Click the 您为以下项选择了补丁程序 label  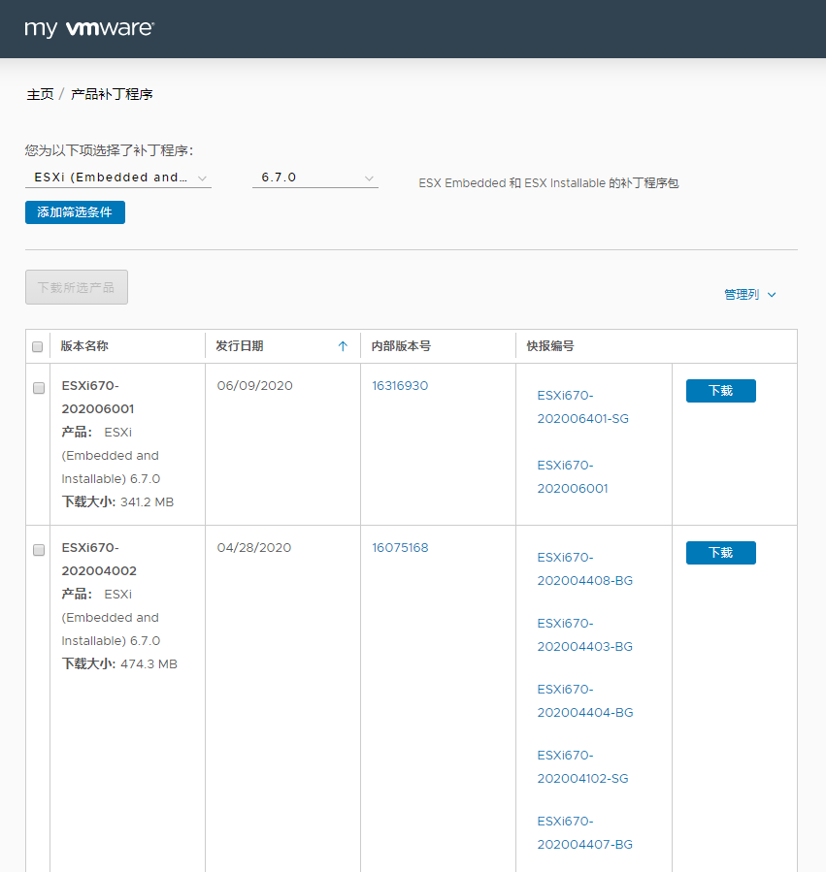[x=109, y=150]
